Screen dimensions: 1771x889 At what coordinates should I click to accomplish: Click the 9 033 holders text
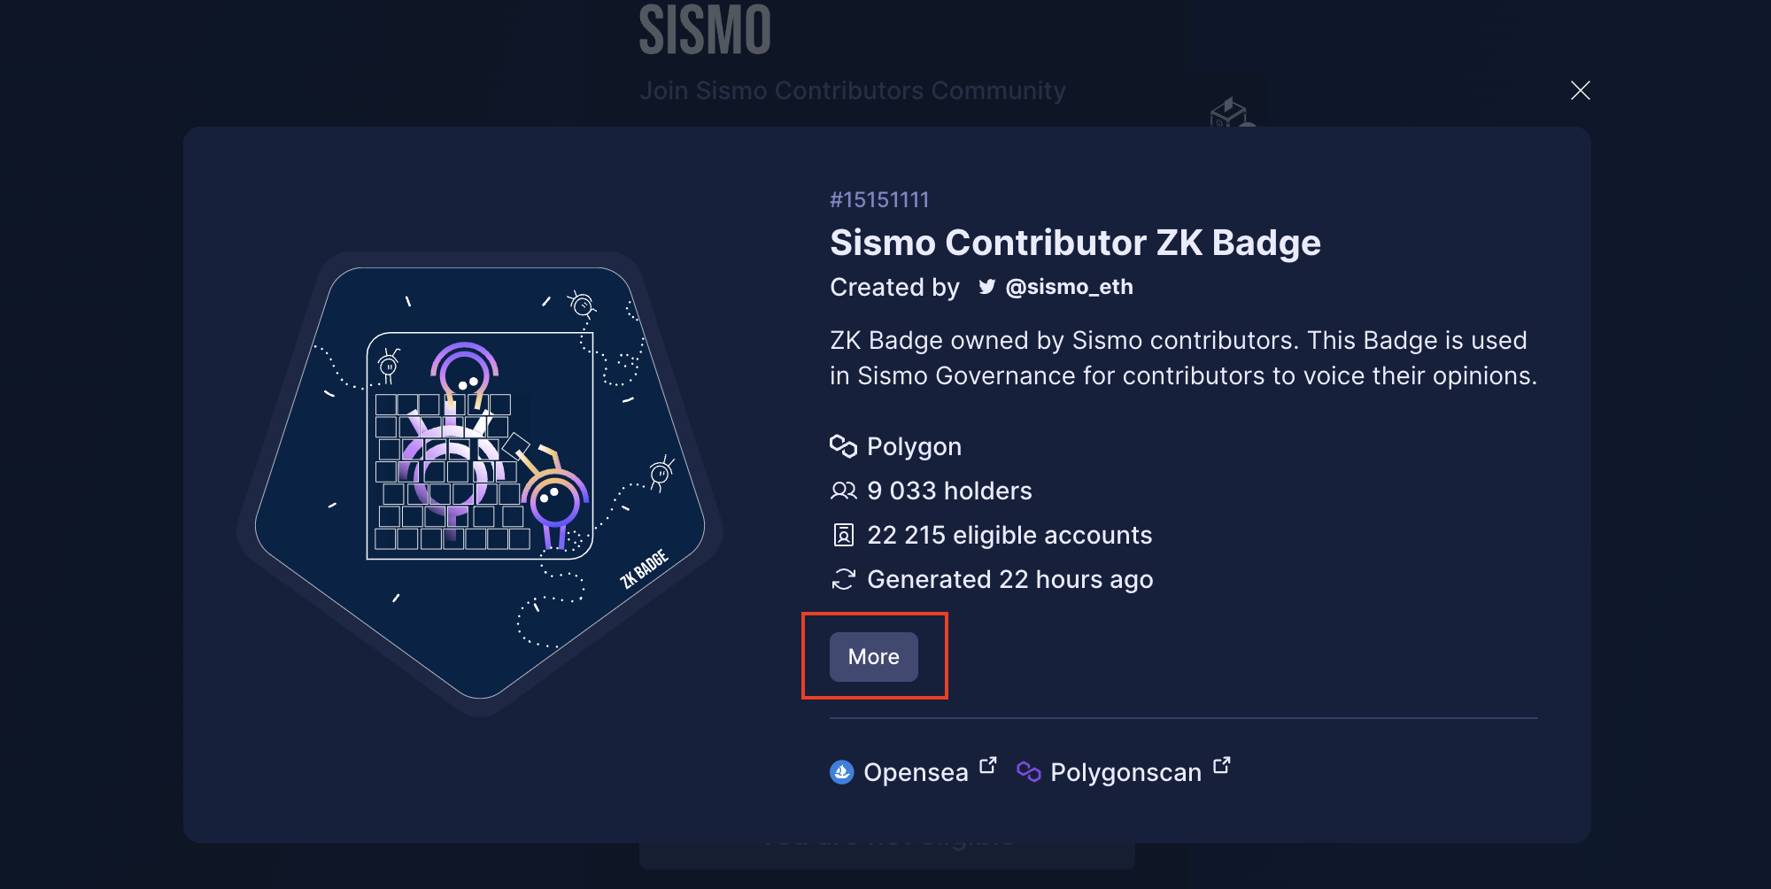click(949, 491)
